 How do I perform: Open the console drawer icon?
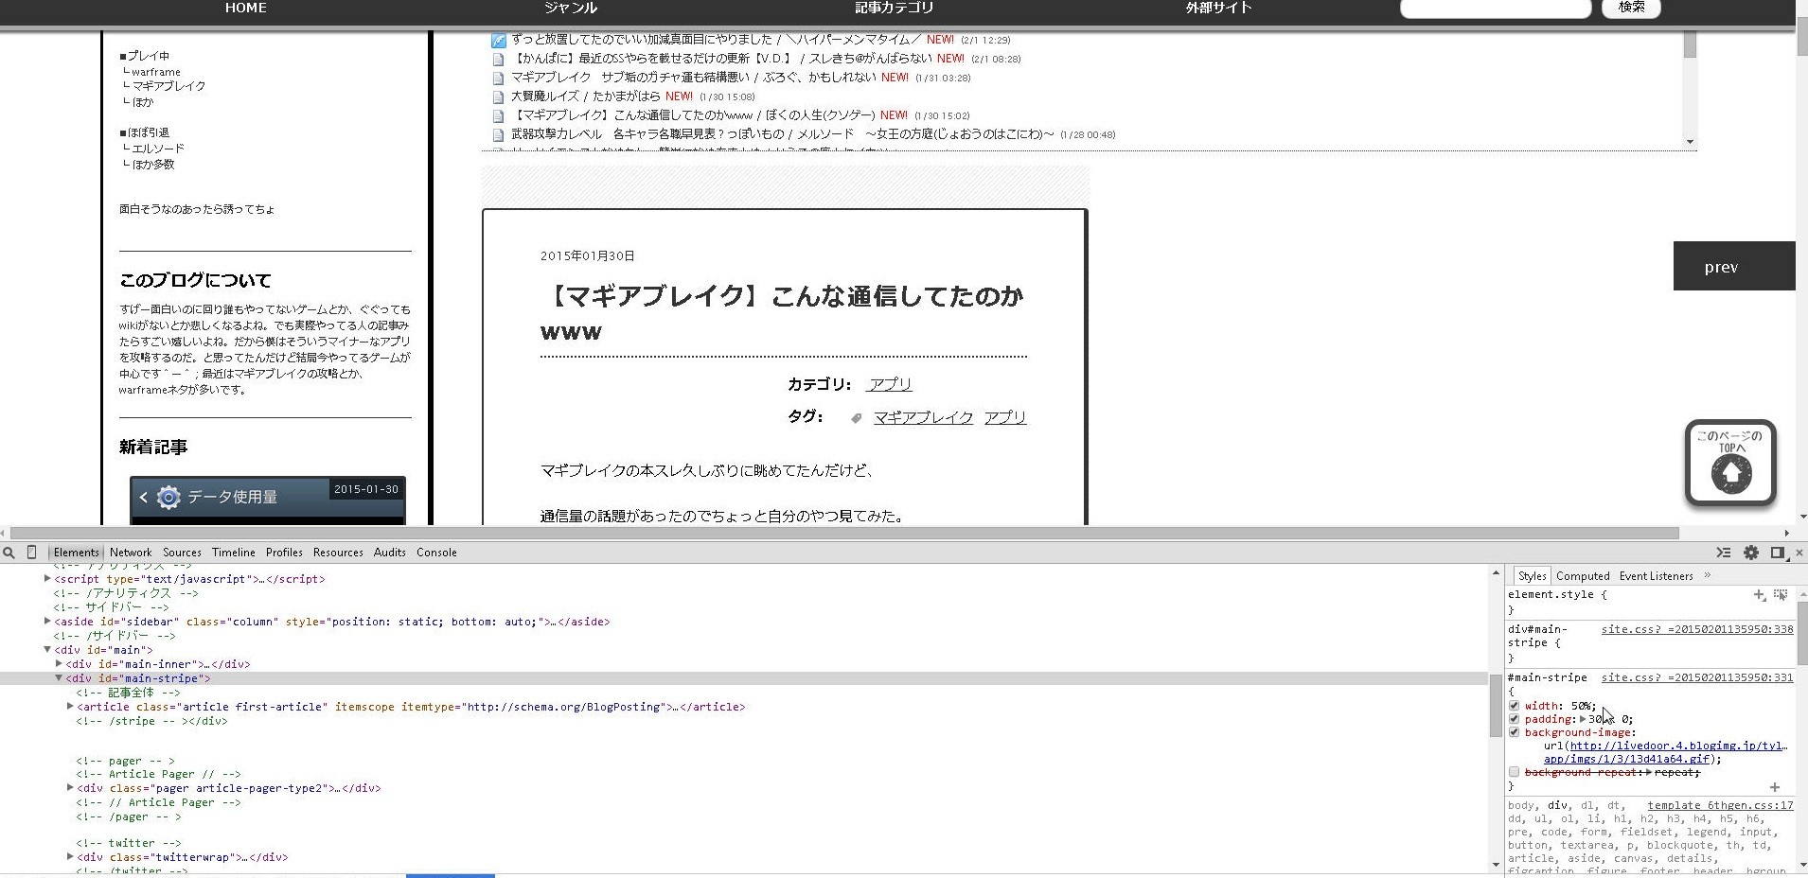tap(1723, 553)
